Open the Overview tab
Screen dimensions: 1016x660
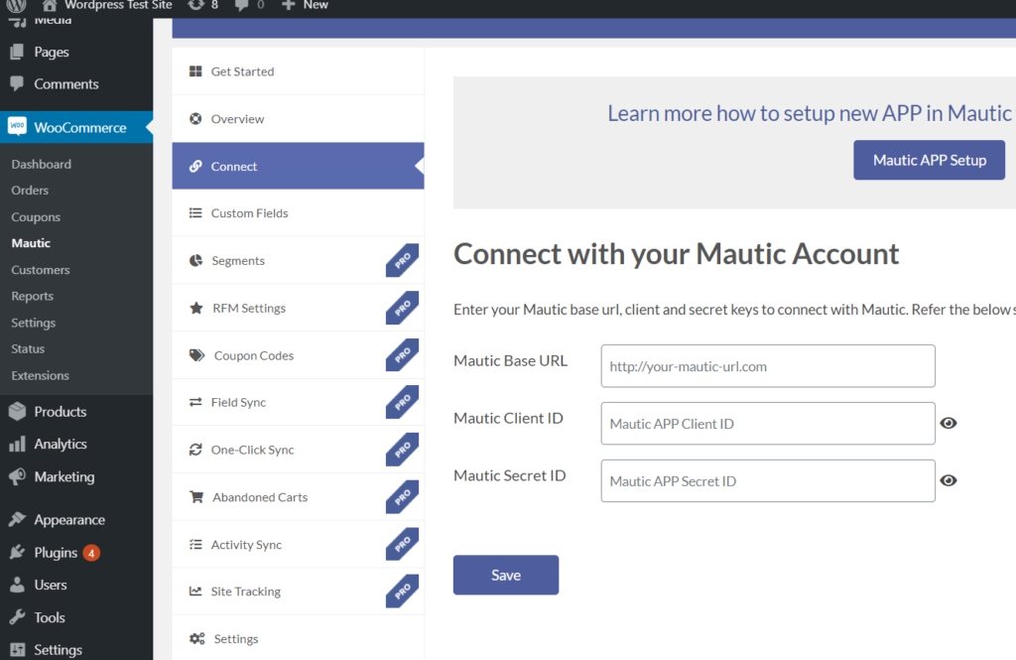(x=298, y=119)
